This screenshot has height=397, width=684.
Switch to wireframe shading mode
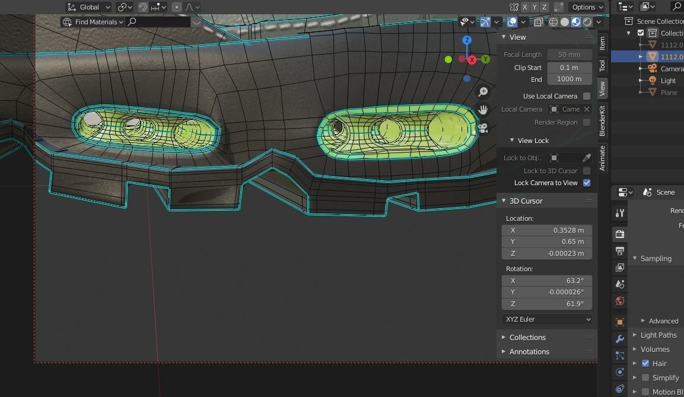coord(553,22)
